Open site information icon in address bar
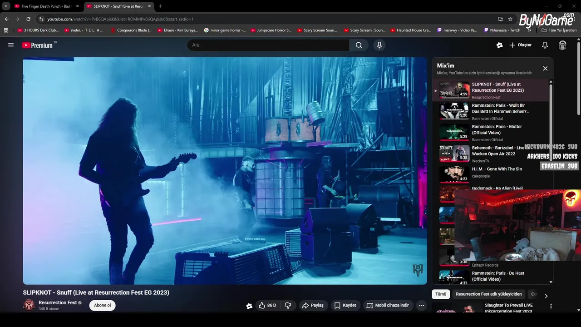This screenshot has height=327, width=581. [x=41, y=19]
